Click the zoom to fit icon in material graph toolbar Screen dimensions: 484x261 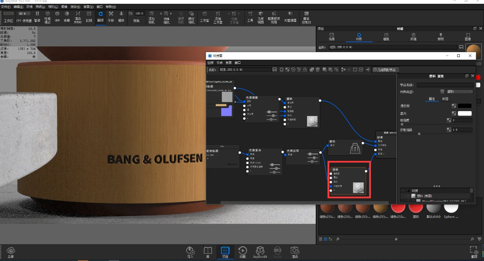(x=355, y=69)
